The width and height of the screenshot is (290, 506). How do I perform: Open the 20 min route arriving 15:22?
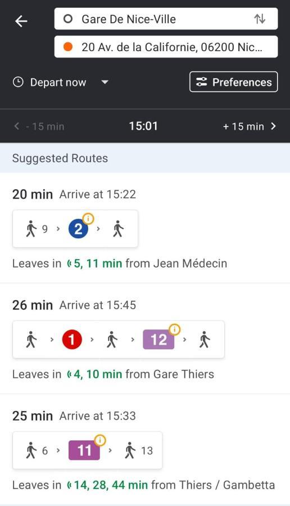coord(145,228)
